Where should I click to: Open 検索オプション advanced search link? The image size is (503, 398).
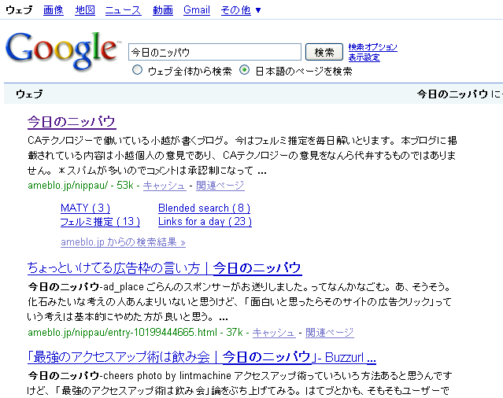tap(373, 47)
